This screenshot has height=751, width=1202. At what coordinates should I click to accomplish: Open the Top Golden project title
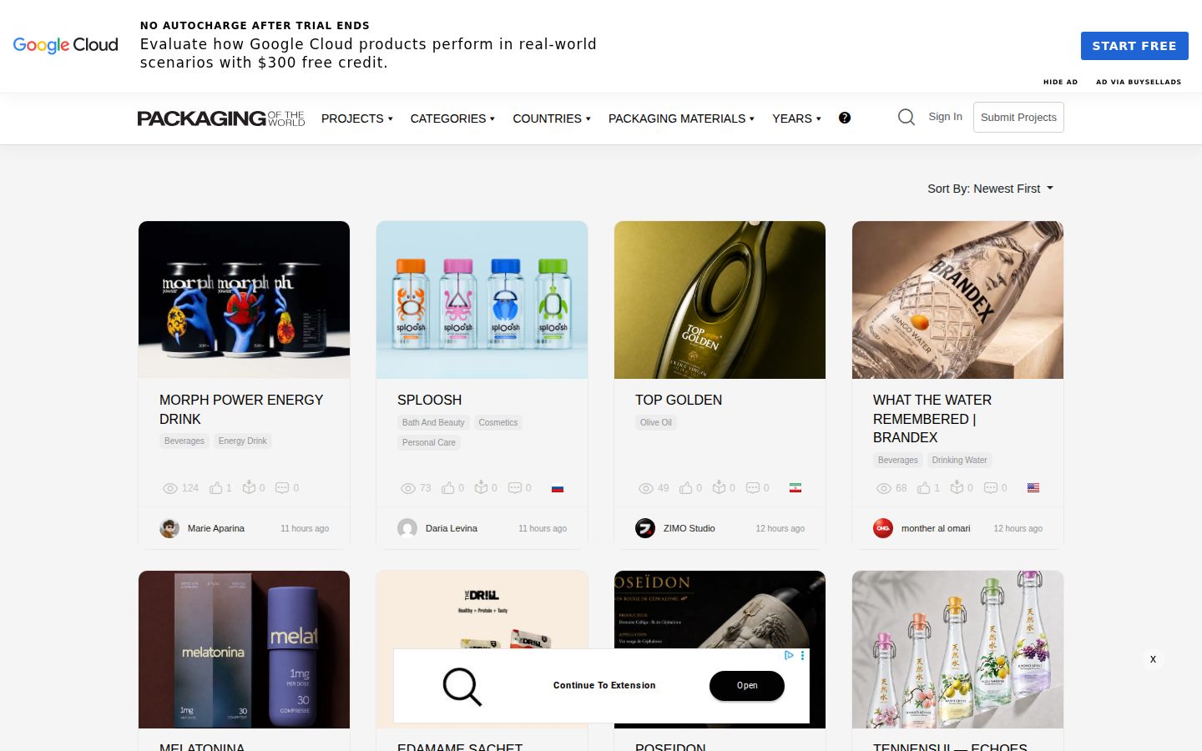tap(679, 400)
